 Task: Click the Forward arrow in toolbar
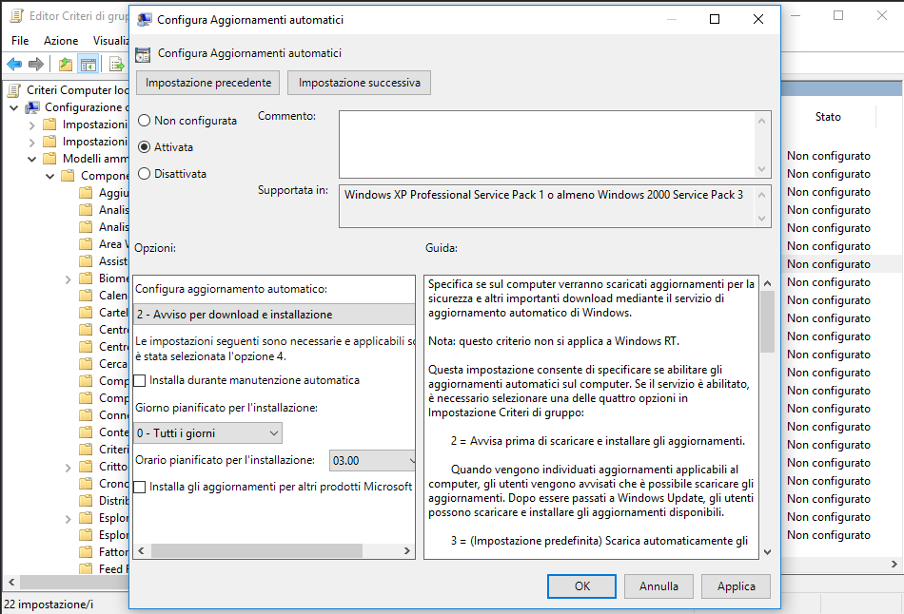(x=36, y=65)
